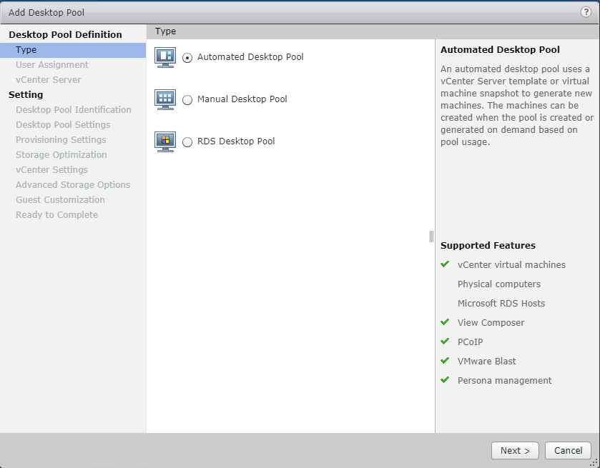Open the User Assignment step
Viewport: 600px width, 468px height.
(x=50, y=64)
